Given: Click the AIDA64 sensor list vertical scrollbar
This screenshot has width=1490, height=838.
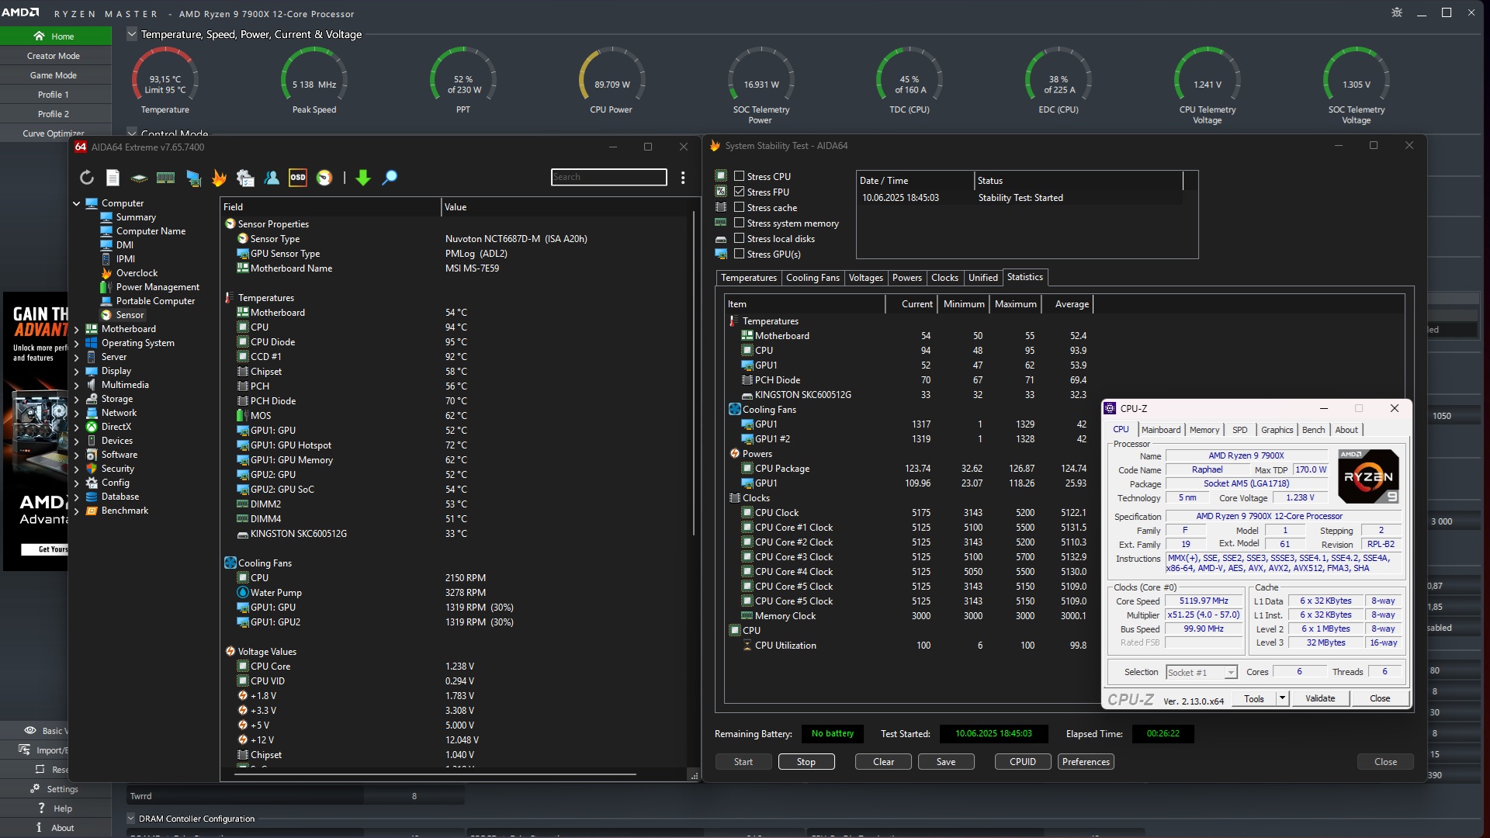Looking at the screenshot, I should (694, 375).
